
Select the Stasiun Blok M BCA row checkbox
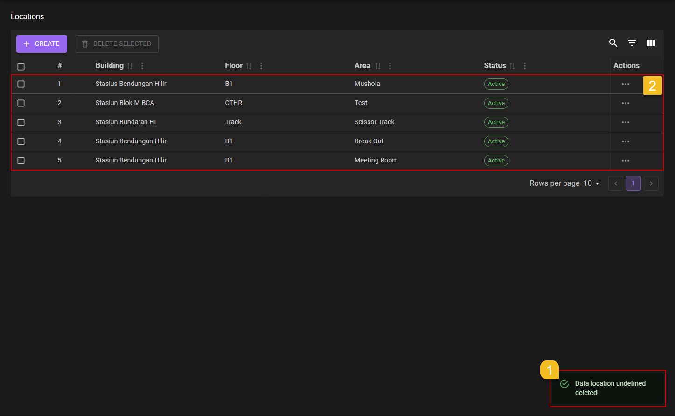tap(21, 103)
